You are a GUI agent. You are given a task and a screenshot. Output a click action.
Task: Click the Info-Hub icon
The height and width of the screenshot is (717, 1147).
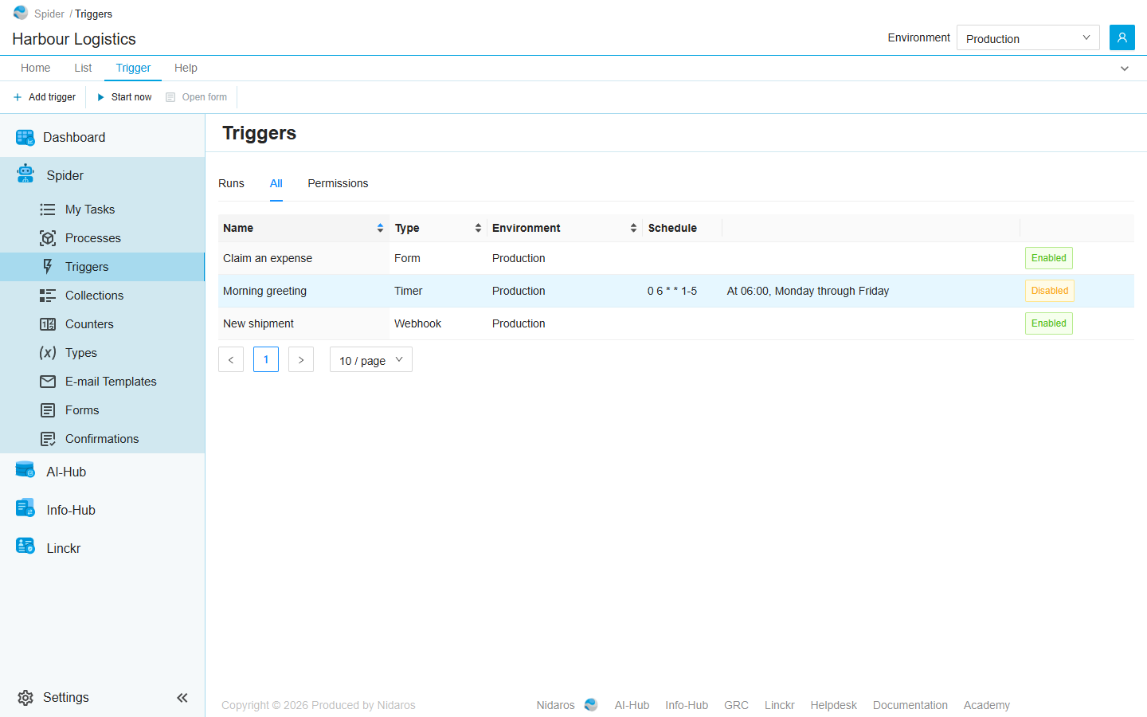pyautogui.click(x=25, y=507)
